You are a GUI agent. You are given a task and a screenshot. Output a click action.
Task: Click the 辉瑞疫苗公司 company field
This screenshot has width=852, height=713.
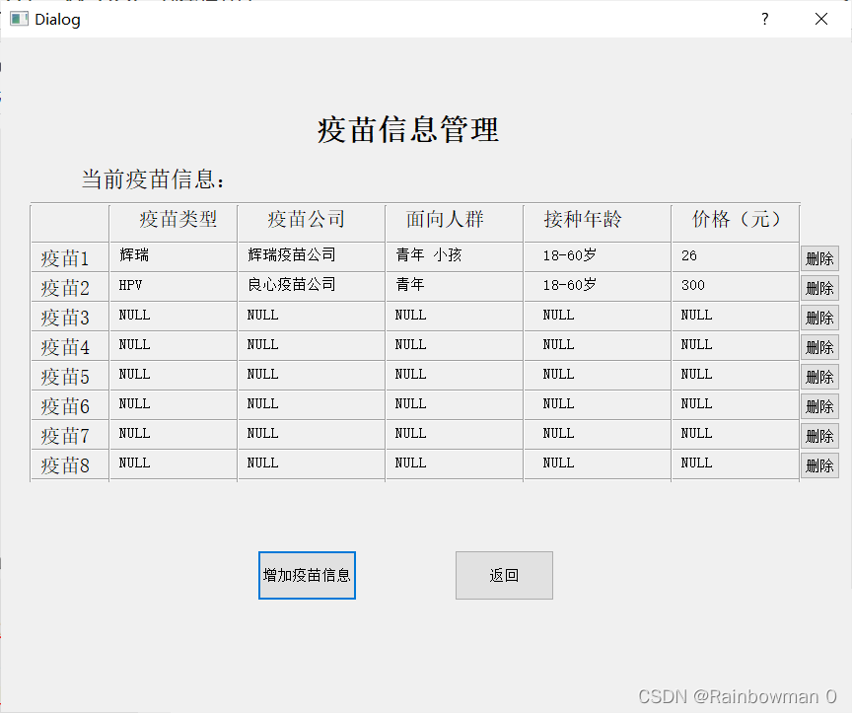(311, 256)
